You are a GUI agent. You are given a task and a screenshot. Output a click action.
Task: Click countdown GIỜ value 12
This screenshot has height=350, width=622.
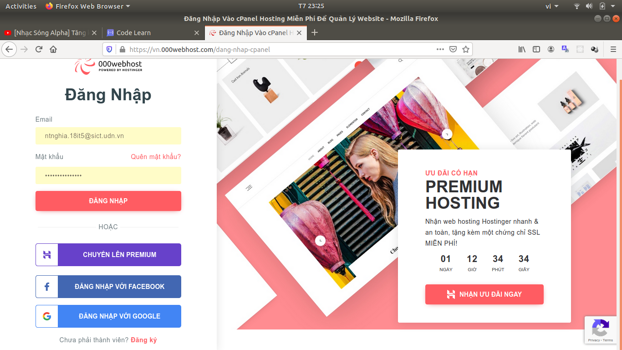(x=472, y=259)
